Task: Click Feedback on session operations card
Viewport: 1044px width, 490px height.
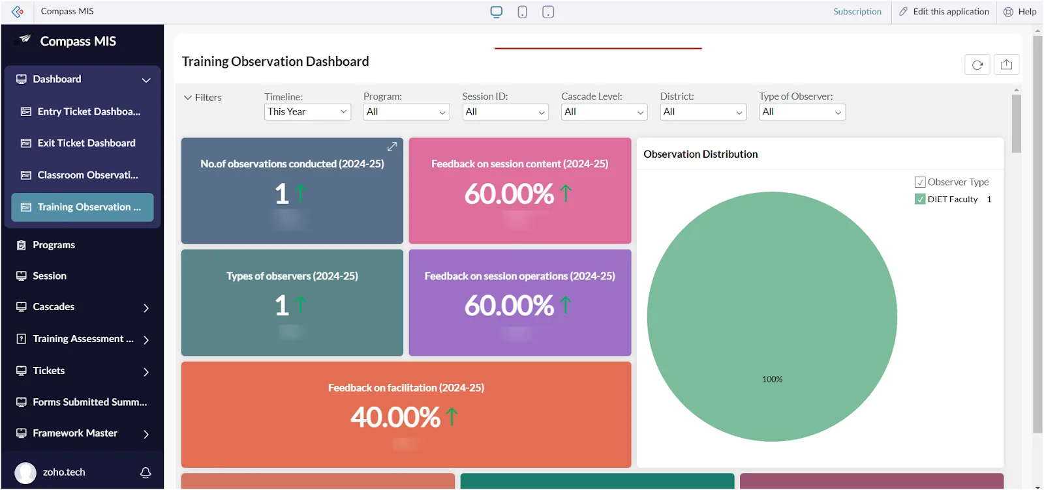Action: (x=520, y=303)
